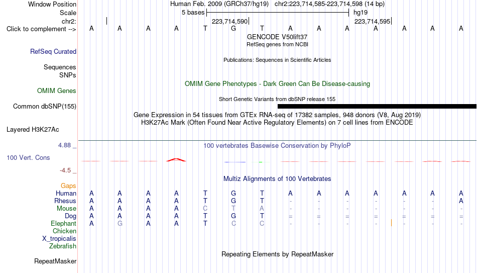Screen dimensions: 477x273
Task: Click the light C base in Mouse row
Action: [205, 209]
